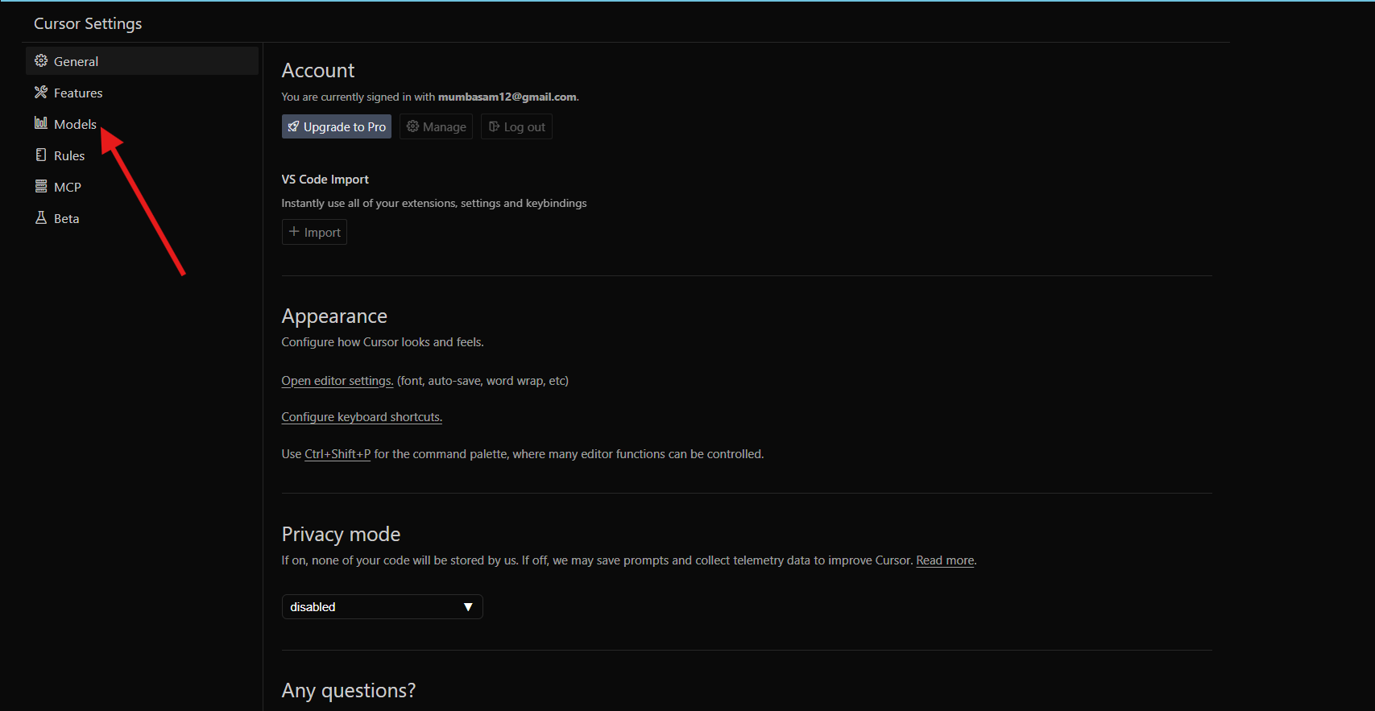Image resolution: width=1375 pixels, height=711 pixels.
Task: Click the Import button for VS Code
Action: pyautogui.click(x=314, y=232)
